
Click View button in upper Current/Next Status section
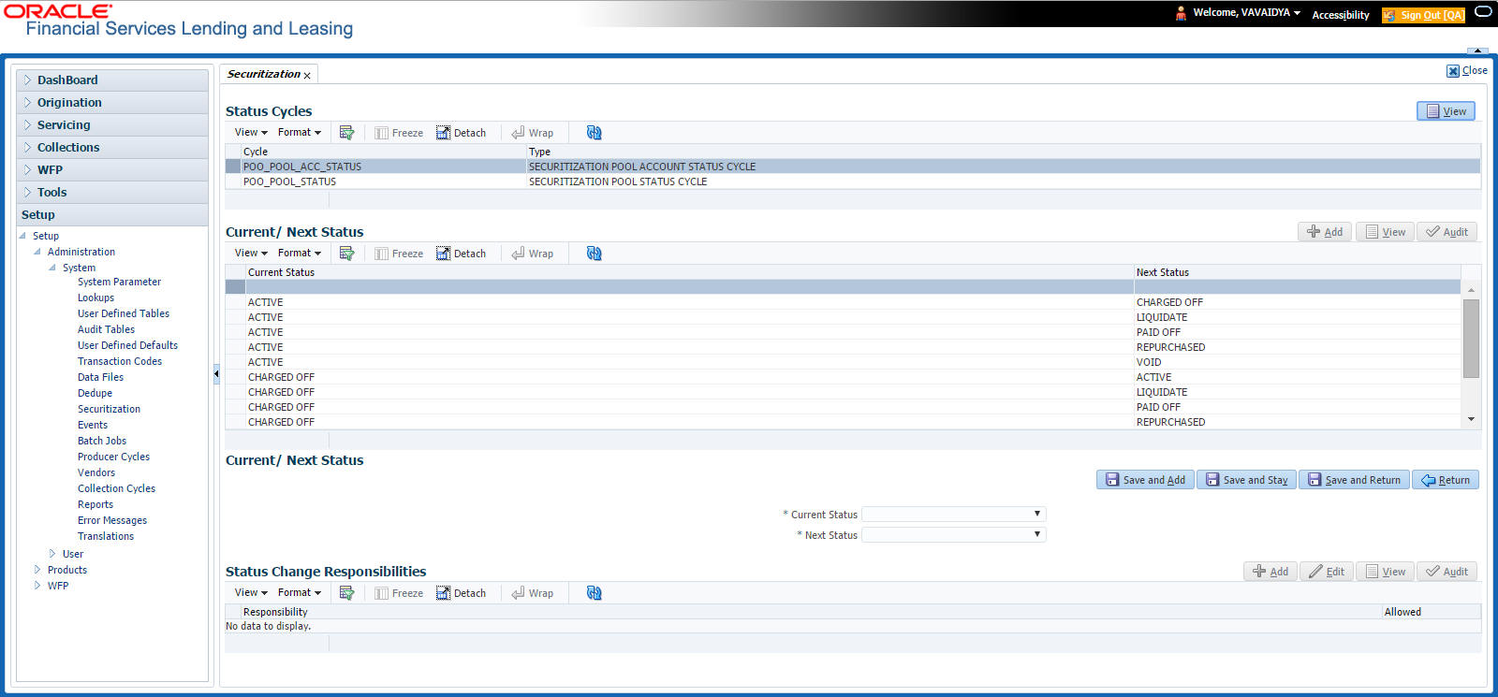[1386, 232]
